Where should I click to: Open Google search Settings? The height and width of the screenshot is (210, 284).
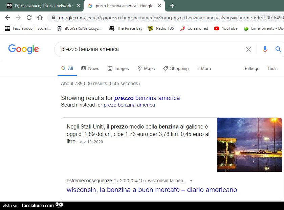tap(251, 68)
